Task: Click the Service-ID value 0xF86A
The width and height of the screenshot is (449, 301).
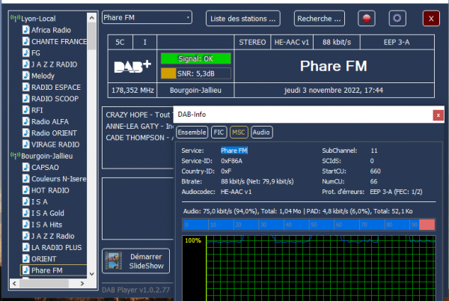Action: [232, 161]
